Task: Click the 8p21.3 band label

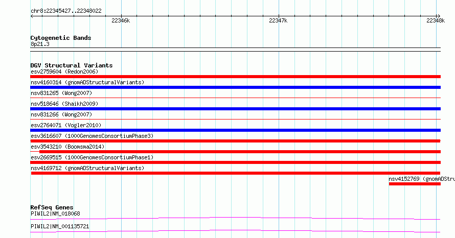Action: (x=40, y=44)
